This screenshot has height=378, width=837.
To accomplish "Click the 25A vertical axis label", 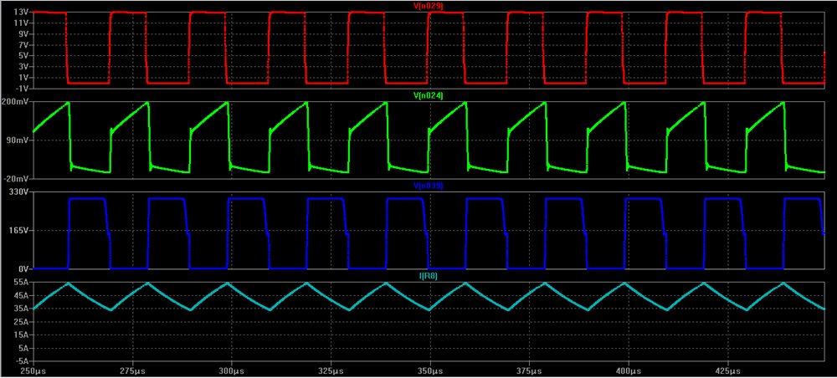I will (x=20, y=322).
